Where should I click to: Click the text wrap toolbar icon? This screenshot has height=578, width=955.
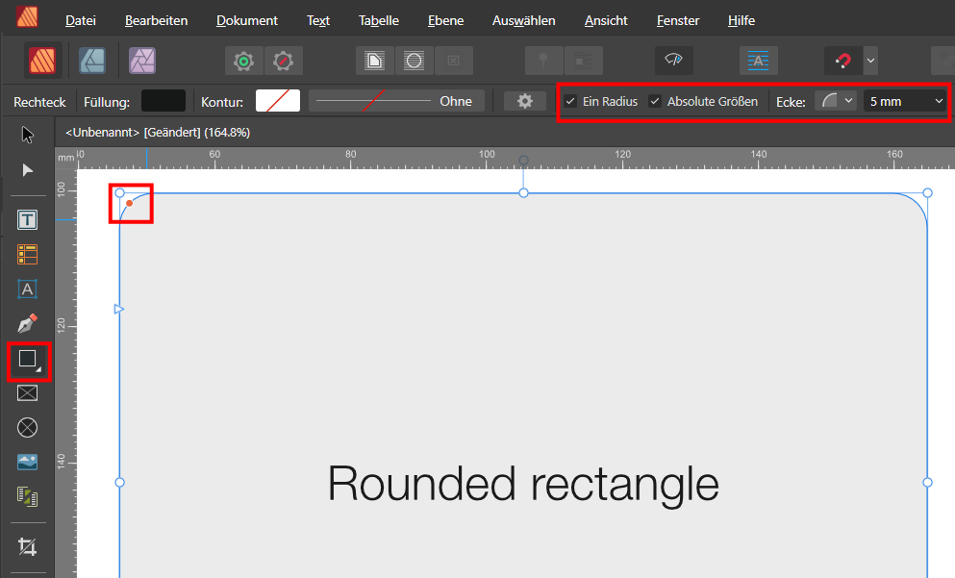pos(584,61)
